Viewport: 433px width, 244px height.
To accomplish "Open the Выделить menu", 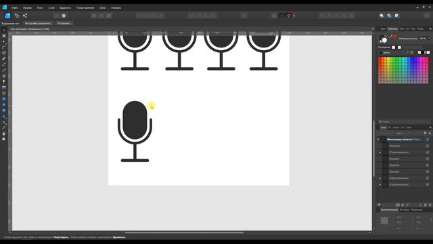I will 66,7.
